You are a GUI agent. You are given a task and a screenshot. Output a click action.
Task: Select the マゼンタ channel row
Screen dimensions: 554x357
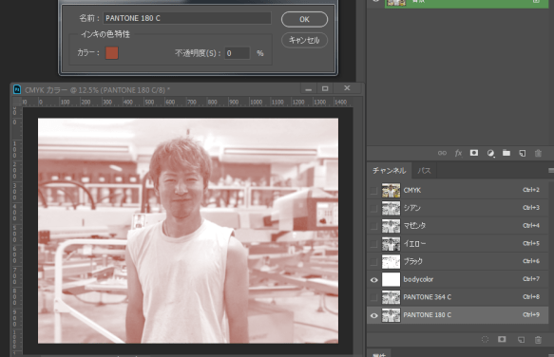(457, 226)
